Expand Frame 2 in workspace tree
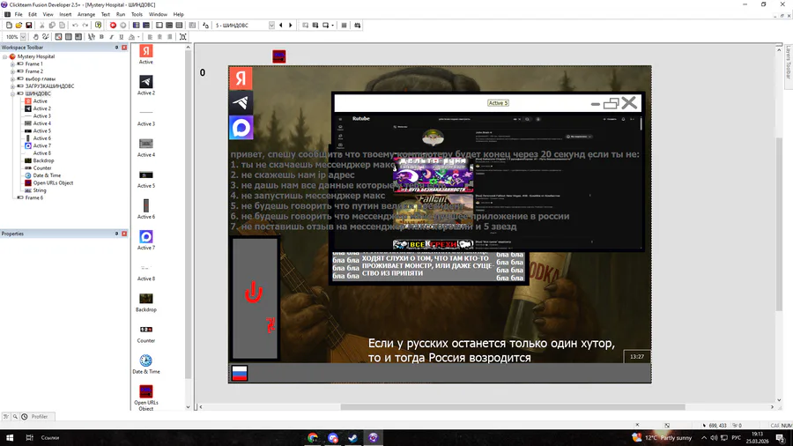This screenshot has width=793, height=446. 12,71
